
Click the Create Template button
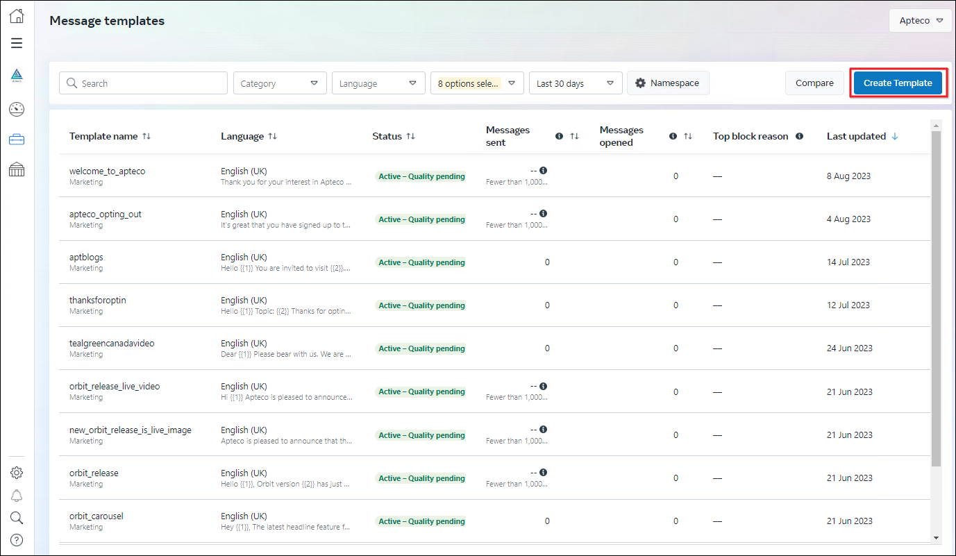[x=898, y=83]
